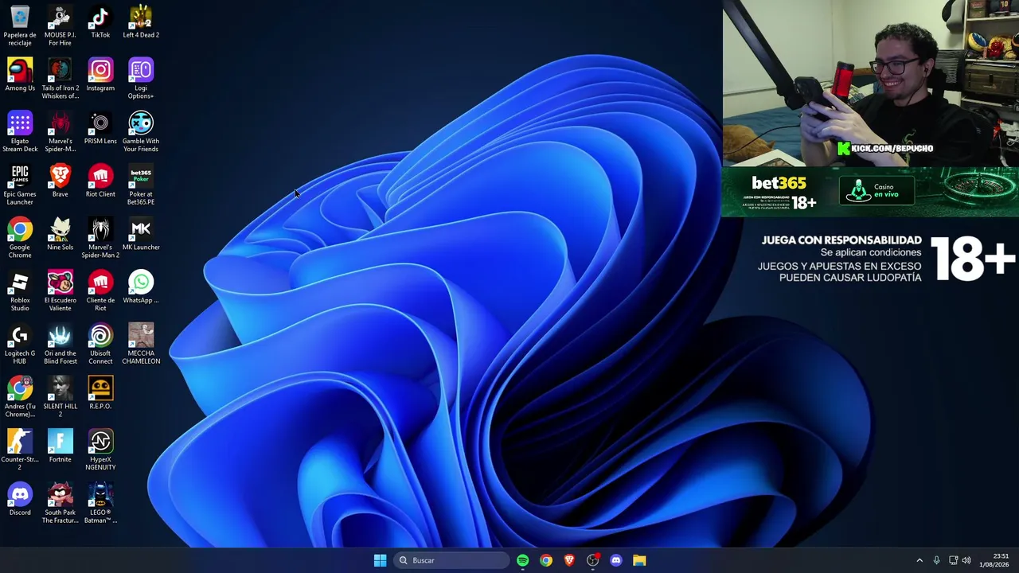Screen dimensions: 1019x573
Task: Select the Cliente de Riot shortcut
Action: pyautogui.click(x=100, y=291)
